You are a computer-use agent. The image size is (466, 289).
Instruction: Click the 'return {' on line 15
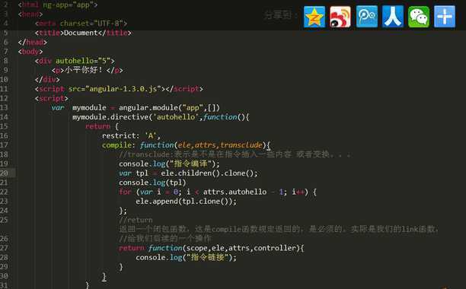click(102, 126)
